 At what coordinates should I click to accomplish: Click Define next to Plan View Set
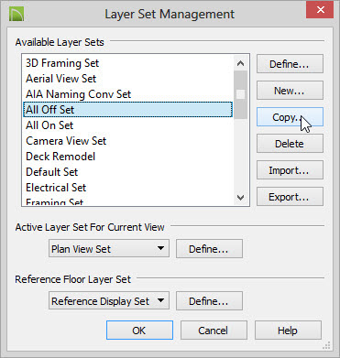click(209, 249)
